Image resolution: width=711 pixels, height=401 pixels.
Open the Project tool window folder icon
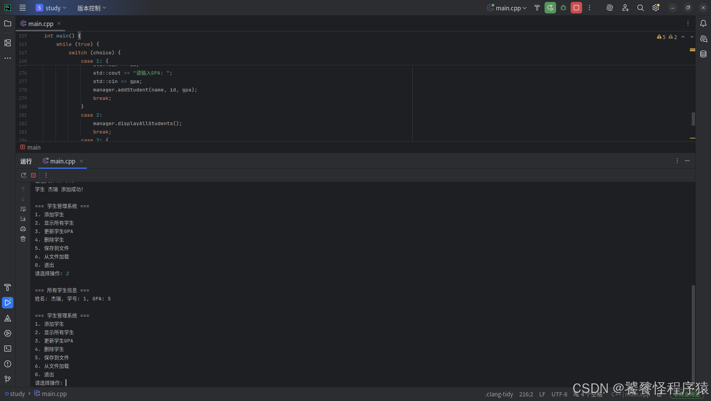point(8,23)
